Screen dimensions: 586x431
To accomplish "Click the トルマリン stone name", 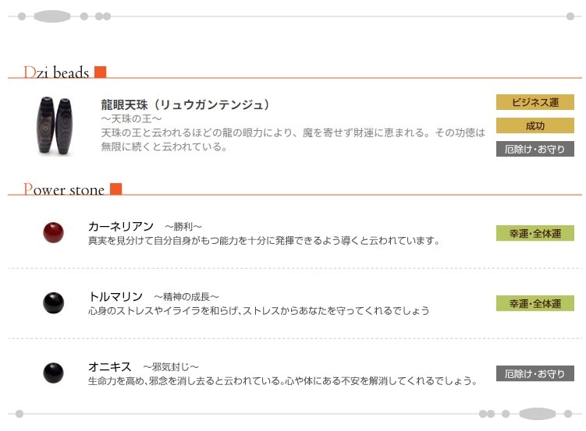I will [116, 296].
